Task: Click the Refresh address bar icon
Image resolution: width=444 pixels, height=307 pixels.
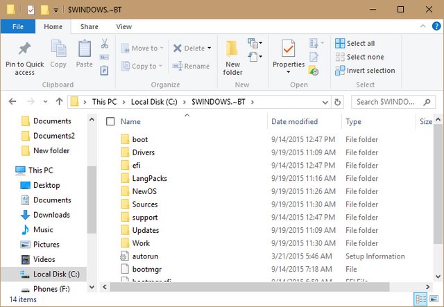Action: (x=337, y=102)
